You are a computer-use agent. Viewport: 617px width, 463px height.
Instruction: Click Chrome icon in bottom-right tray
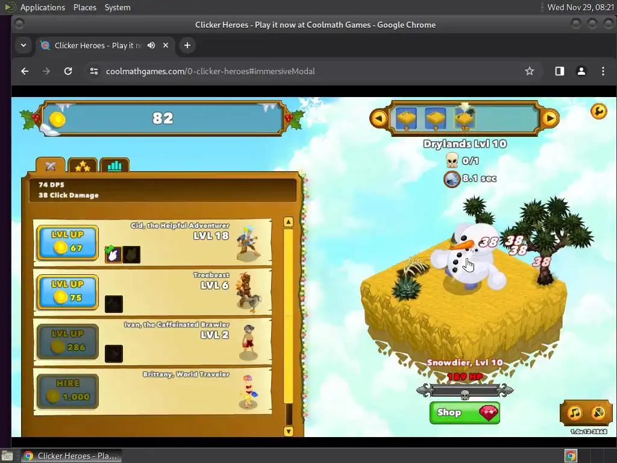click(x=571, y=456)
